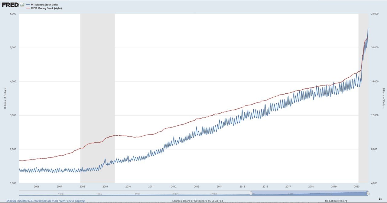
Task: Click the 2020 recession shaded band
Action: coord(363,98)
